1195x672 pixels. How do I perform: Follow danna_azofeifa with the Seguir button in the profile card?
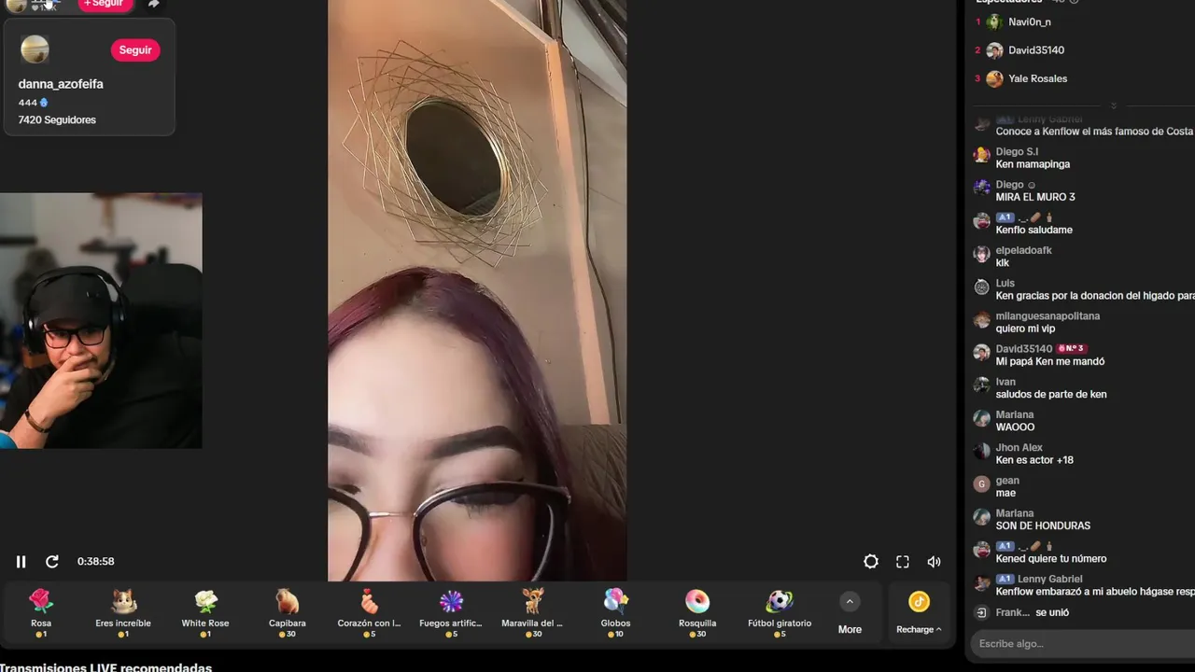click(x=135, y=50)
